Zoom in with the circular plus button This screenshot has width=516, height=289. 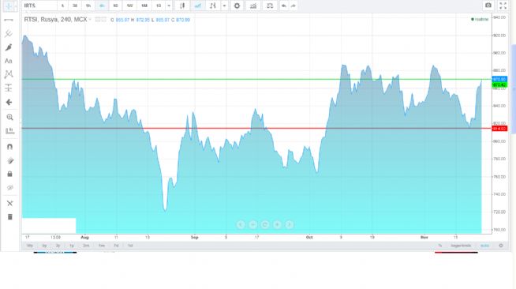[277, 225]
